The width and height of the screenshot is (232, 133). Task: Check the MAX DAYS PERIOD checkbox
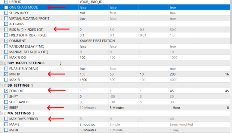coord(6,119)
